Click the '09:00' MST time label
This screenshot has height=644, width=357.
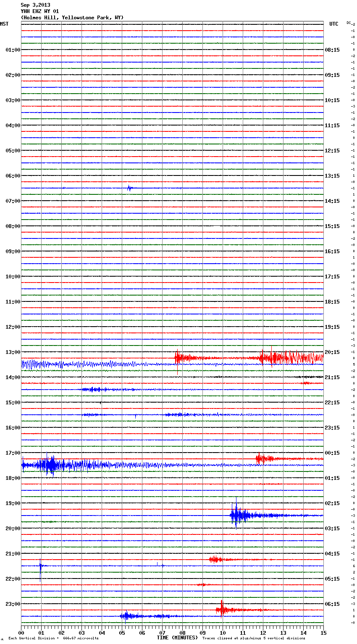(x=13, y=251)
